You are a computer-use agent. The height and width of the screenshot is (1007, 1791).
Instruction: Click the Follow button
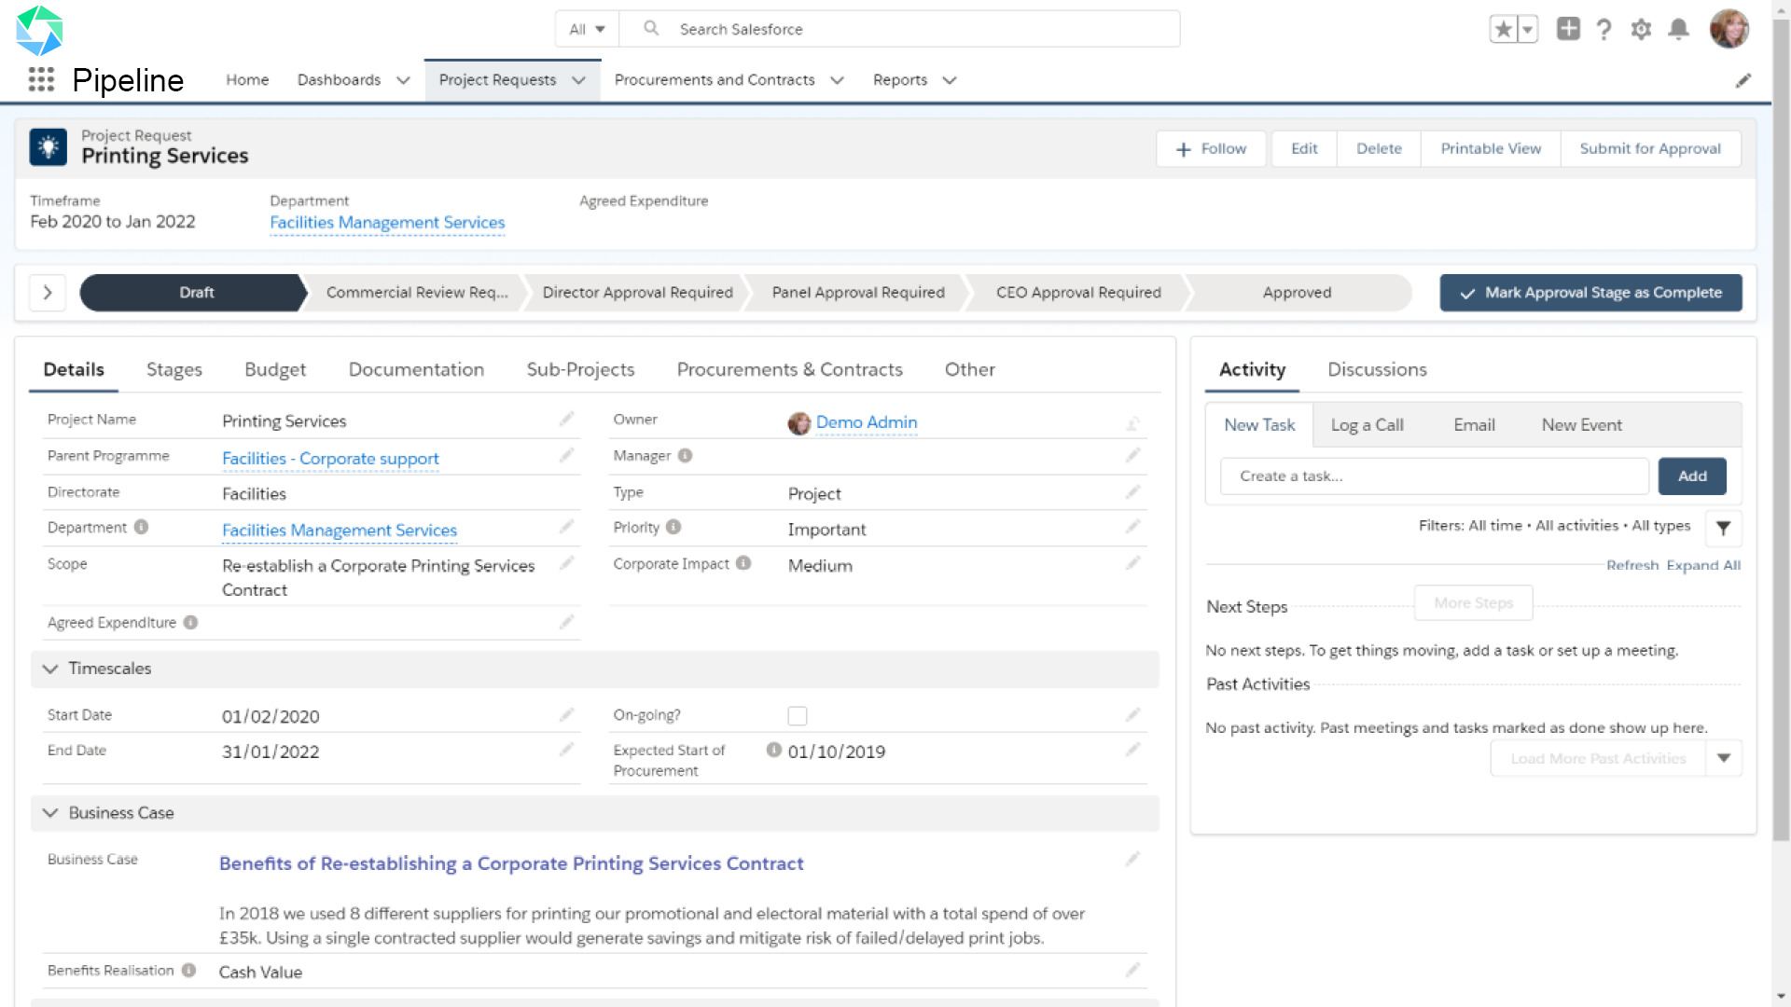tap(1211, 149)
